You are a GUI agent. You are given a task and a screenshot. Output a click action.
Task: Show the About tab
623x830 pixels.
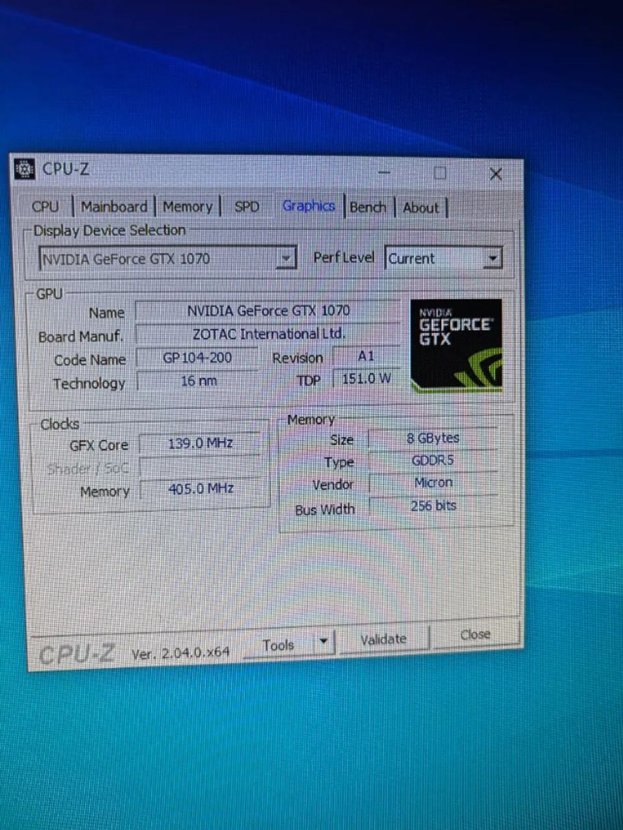tap(421, 208)
